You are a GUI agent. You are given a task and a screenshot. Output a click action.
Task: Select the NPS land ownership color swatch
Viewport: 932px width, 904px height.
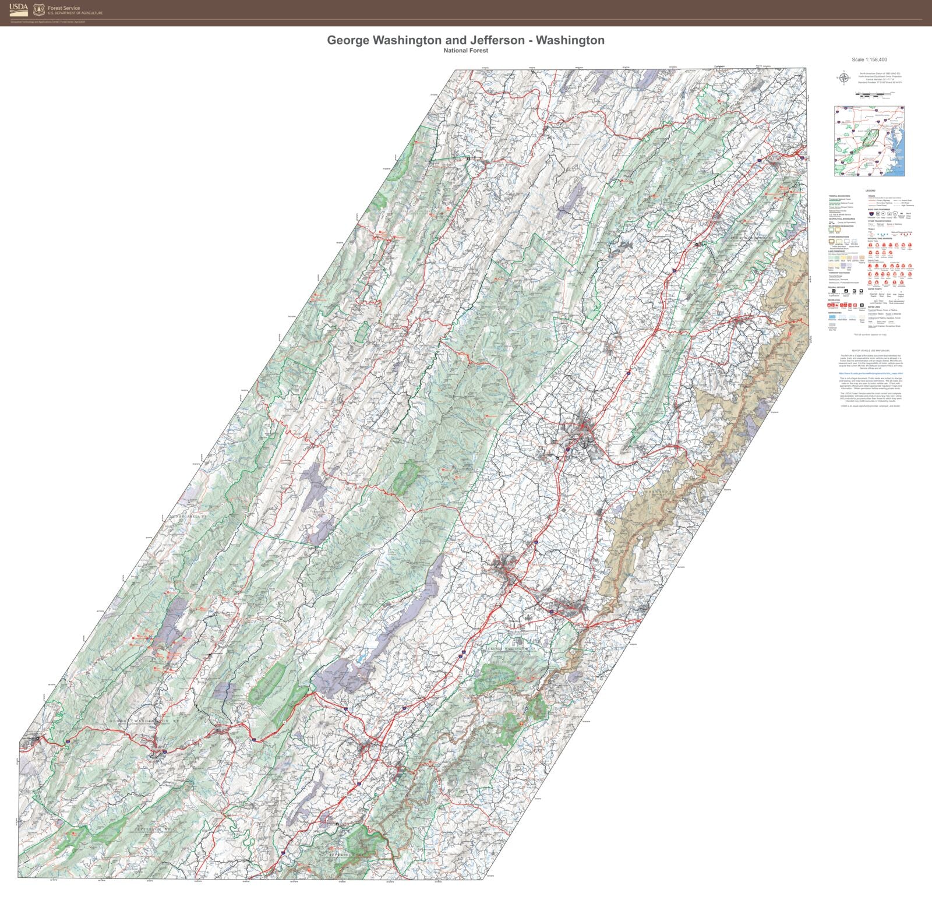849,257
